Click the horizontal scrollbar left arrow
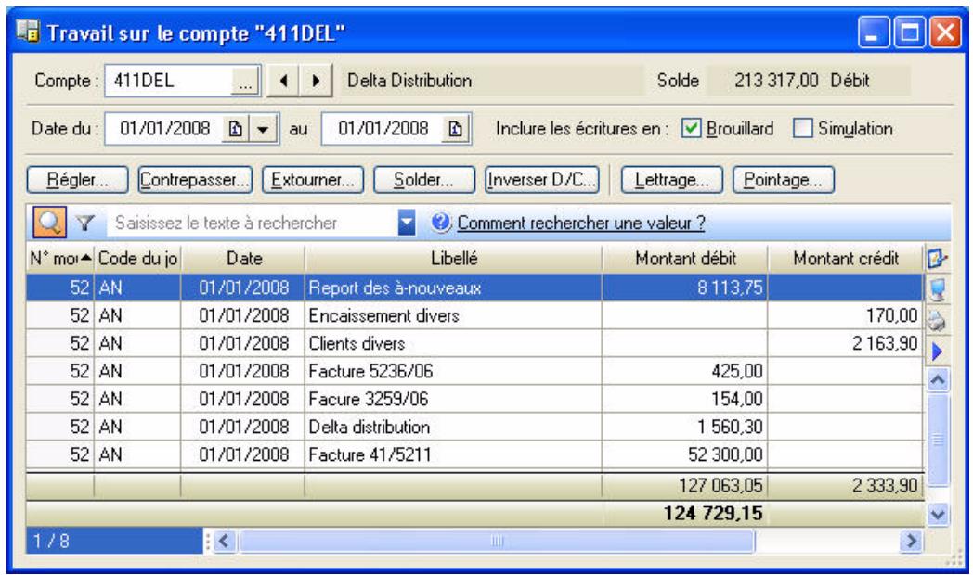973x575 pixels. click(224, 541)
